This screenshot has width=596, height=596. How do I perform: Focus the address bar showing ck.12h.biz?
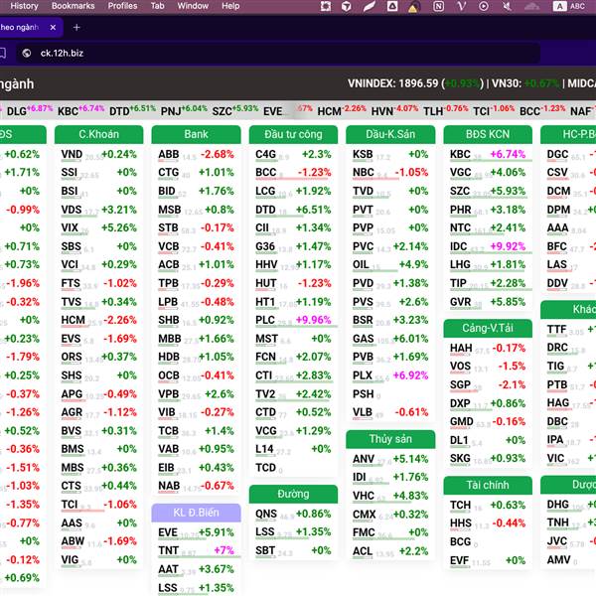(x=277, y=53)
